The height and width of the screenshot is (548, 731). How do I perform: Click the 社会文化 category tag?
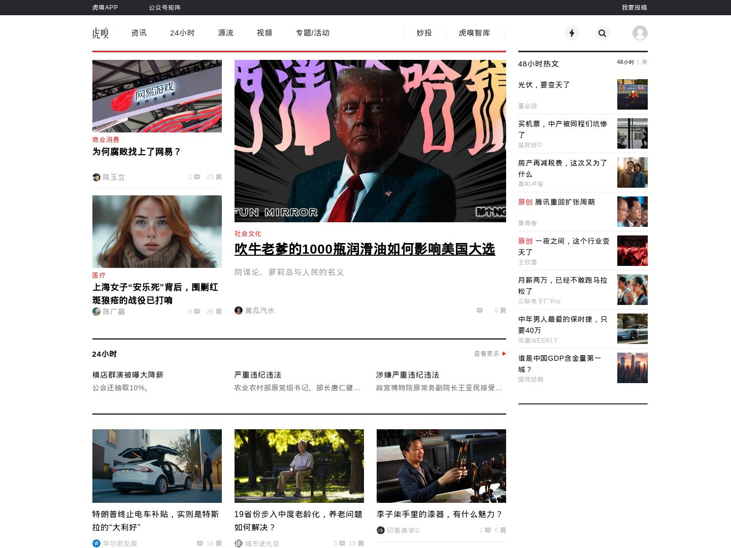point(248,233)
